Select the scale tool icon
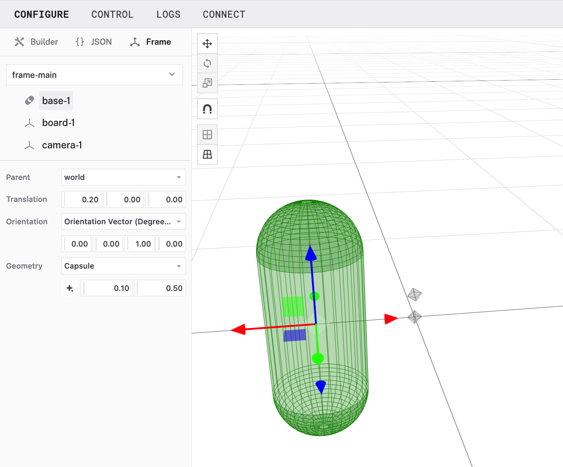 pyautogui.click(x=207, y=83)
